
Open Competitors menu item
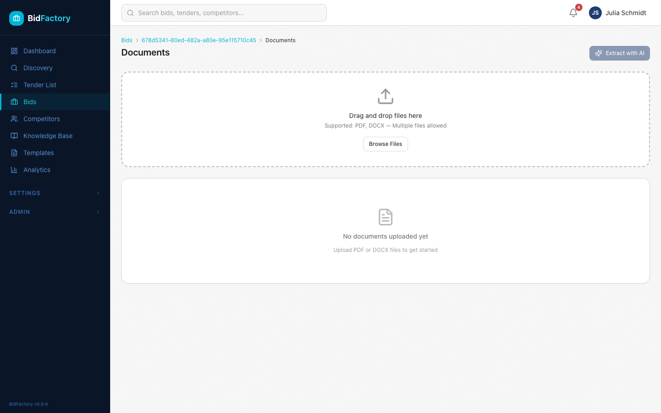point(55,119)
